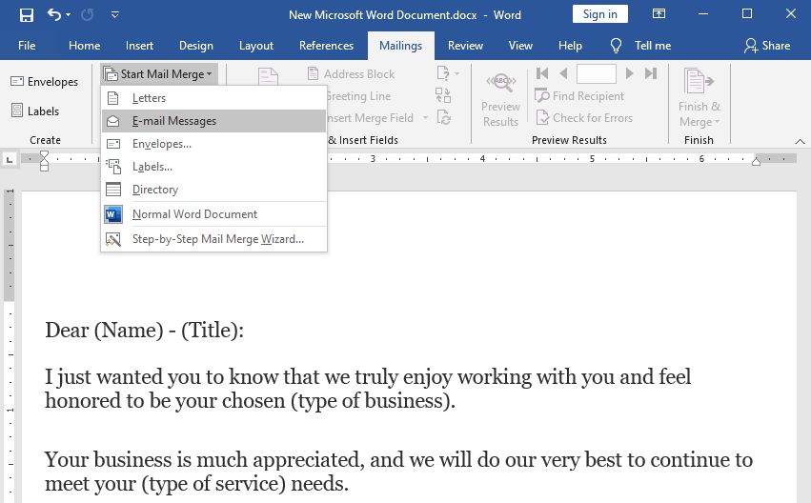Collapse the ribbon with the chevron arrow

point(800,141)
